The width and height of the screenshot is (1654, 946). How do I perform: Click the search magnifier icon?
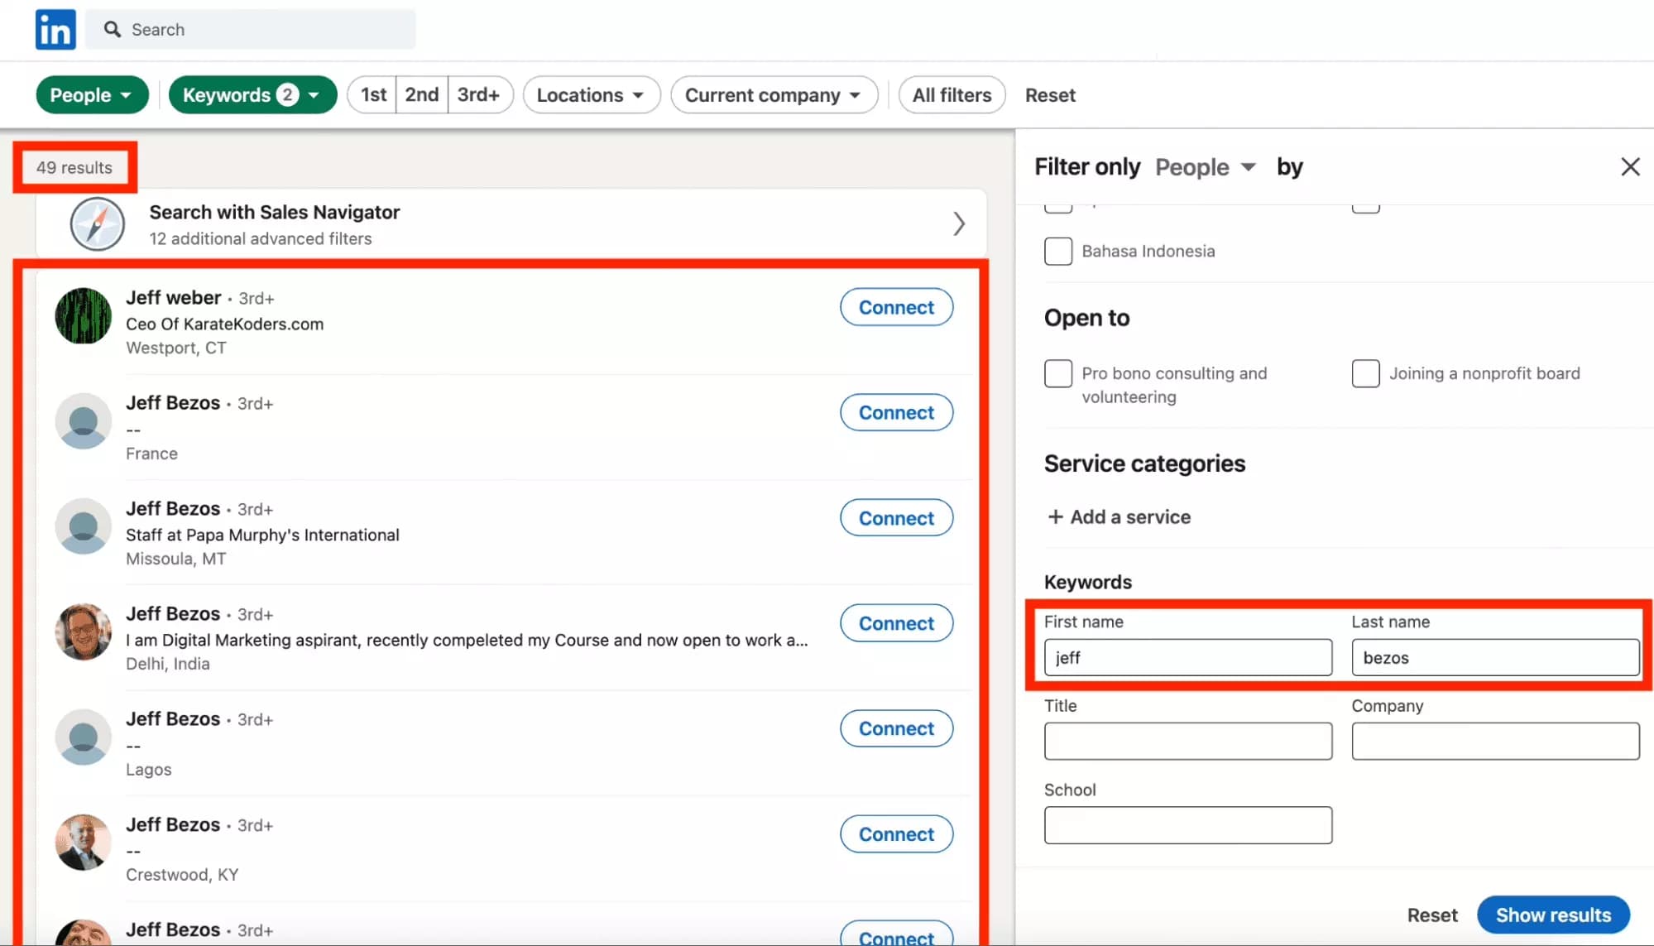[112, 30]
